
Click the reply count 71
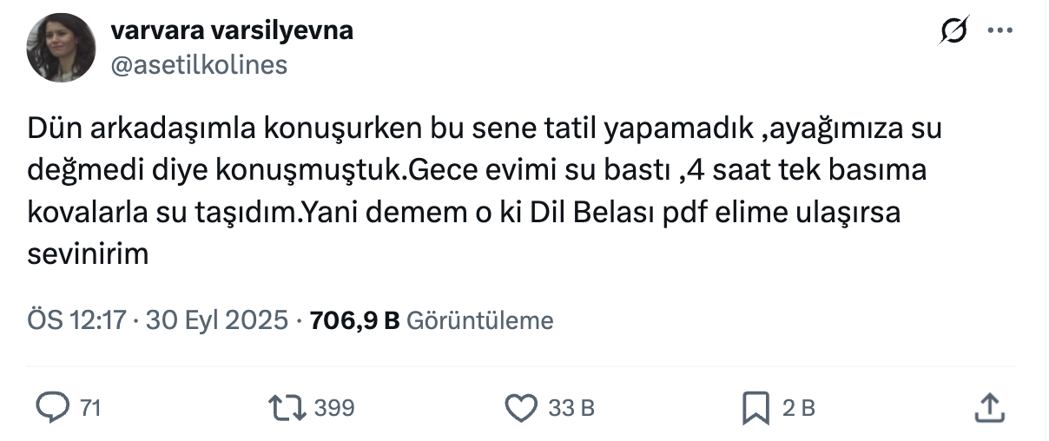pos(90,408)
